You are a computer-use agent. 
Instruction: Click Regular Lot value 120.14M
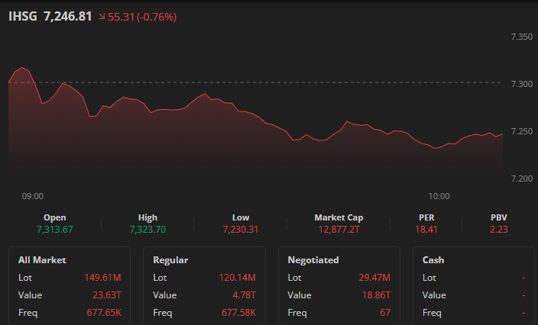pos(238,278)
